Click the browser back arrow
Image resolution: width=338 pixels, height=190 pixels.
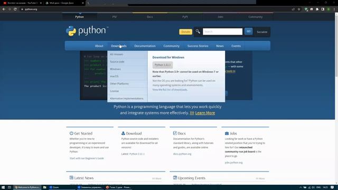point(4,9)
